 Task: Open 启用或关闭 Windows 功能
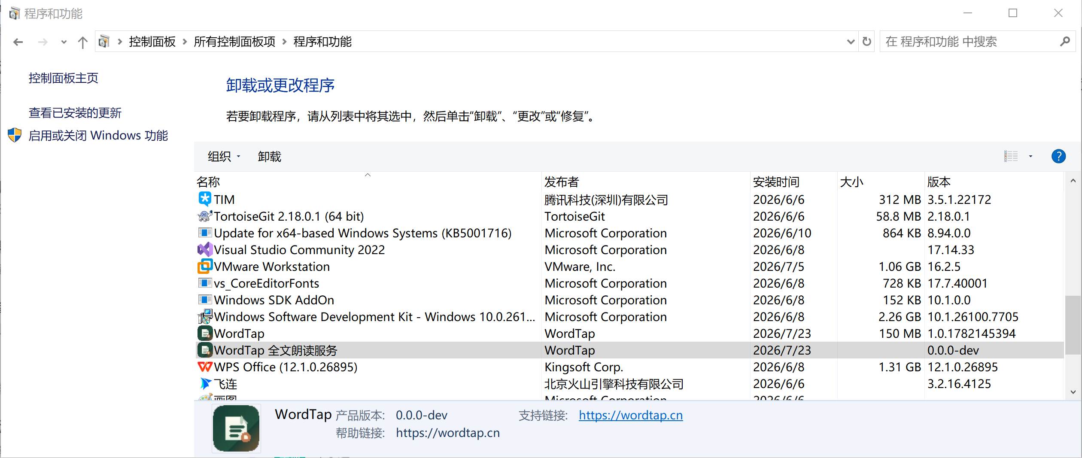(x=98, y=136)
